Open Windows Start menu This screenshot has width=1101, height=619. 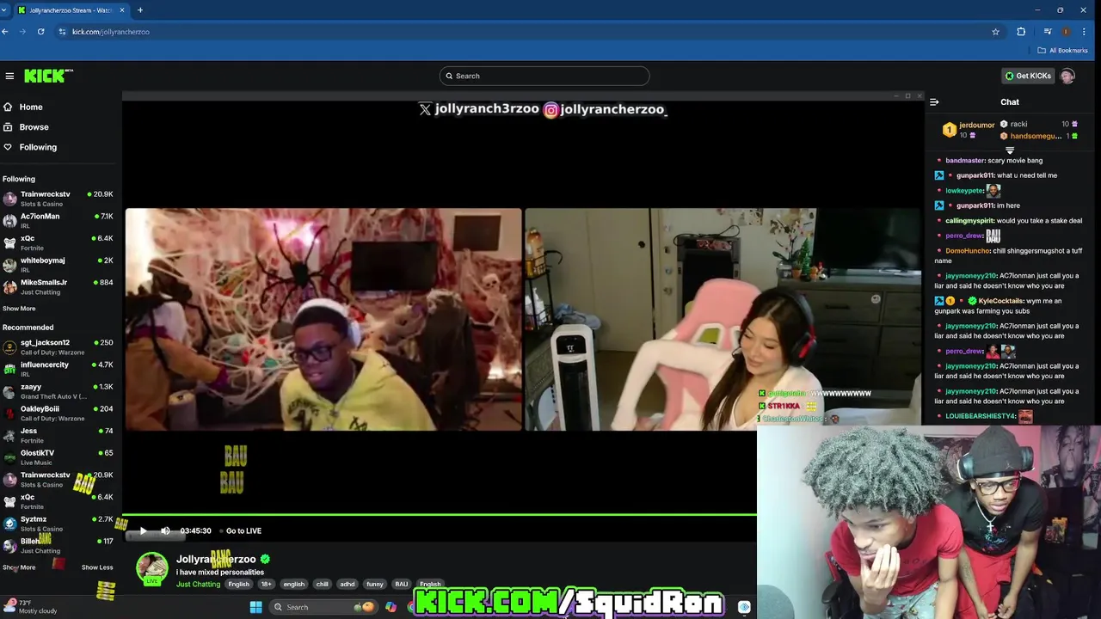255,607
